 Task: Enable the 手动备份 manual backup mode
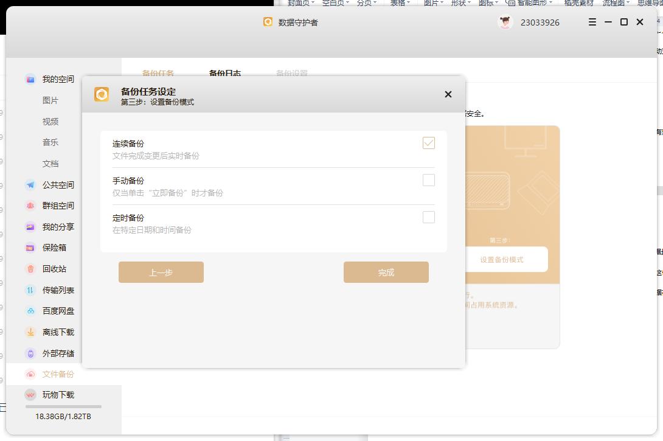(x=428, y=180)
